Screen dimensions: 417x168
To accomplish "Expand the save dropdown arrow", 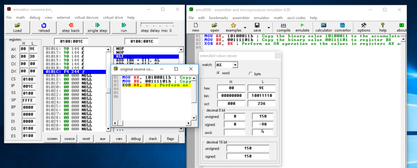I will pyautogui.click(x=268, y=28).
